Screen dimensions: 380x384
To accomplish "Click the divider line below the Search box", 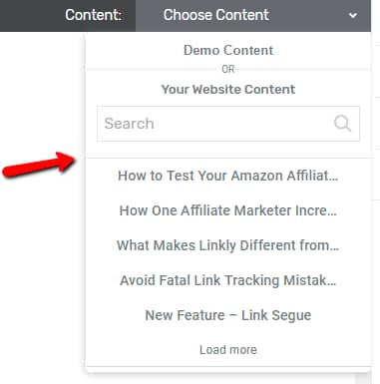I will point(228,158).
